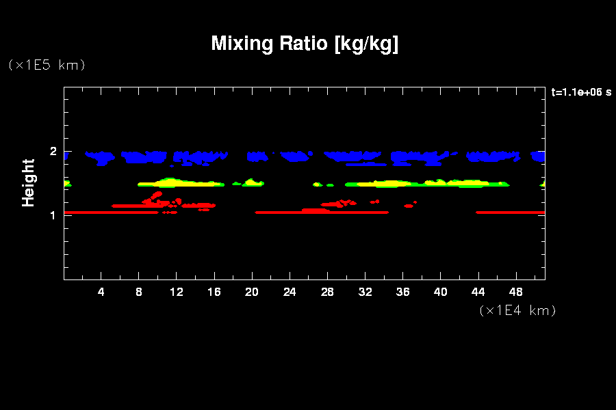Click the Mixing Ratio [kg/kg] plot title
The width and height of the screenshot is (616, 410).
[305, 44]
